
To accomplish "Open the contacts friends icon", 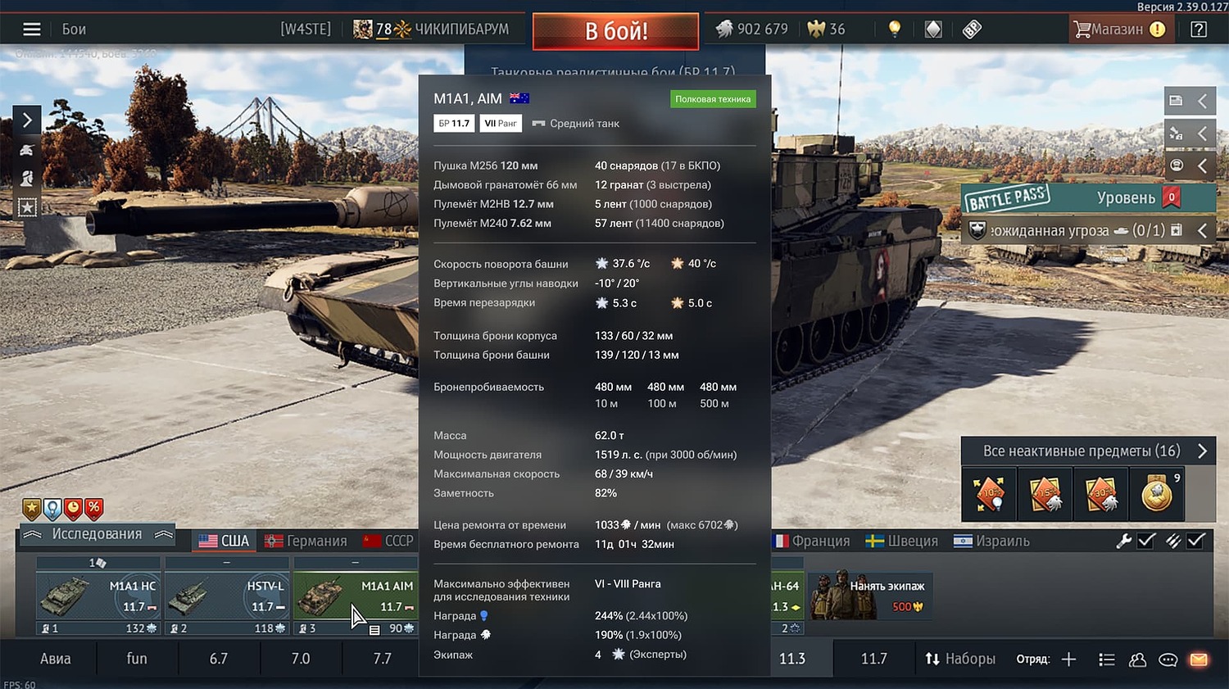I will coord(1137,660).
